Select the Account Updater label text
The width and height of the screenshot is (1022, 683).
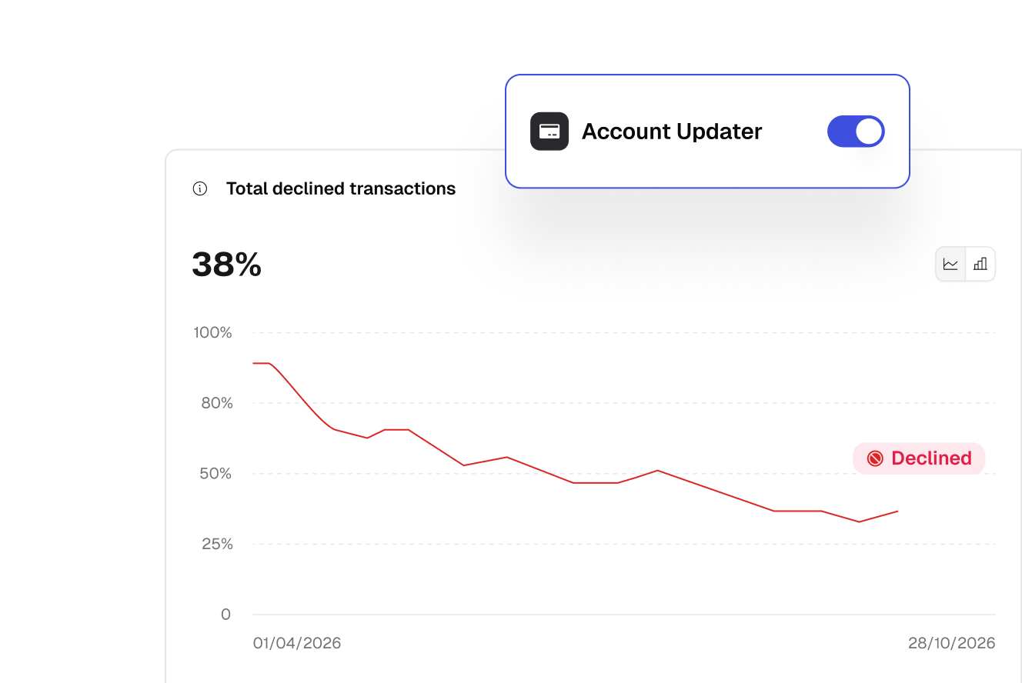(672, 132)
